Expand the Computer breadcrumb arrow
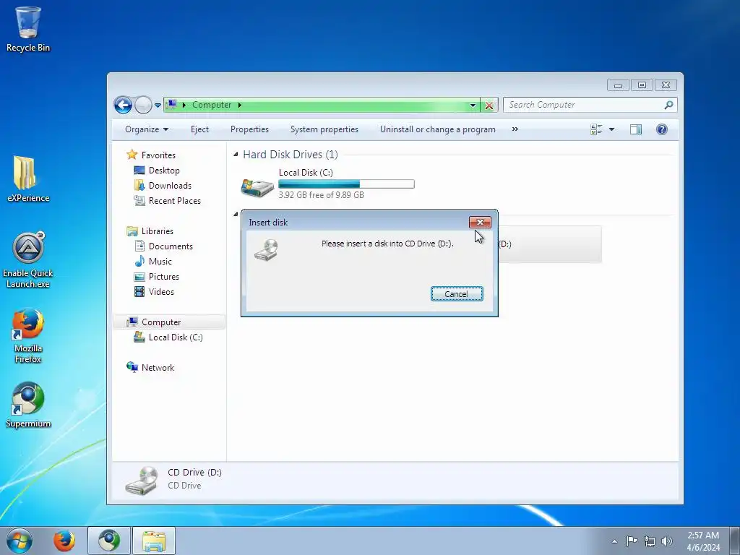The width and height of the screenshot is (740, 555). click(x=240, y=105)
